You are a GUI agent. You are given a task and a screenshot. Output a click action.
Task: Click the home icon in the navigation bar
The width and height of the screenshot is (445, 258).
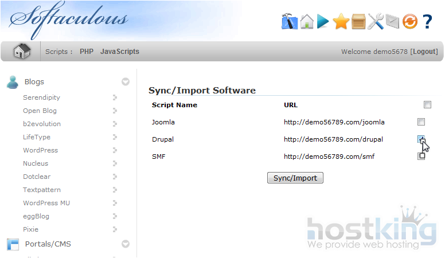22,52
